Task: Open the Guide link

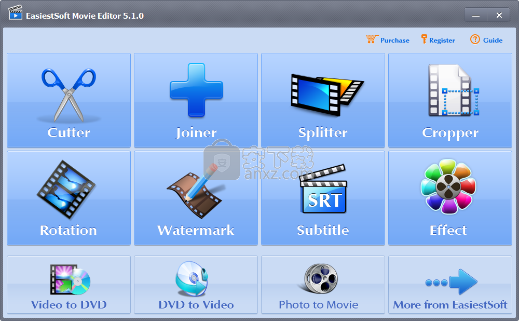Action: pos(493,41)
